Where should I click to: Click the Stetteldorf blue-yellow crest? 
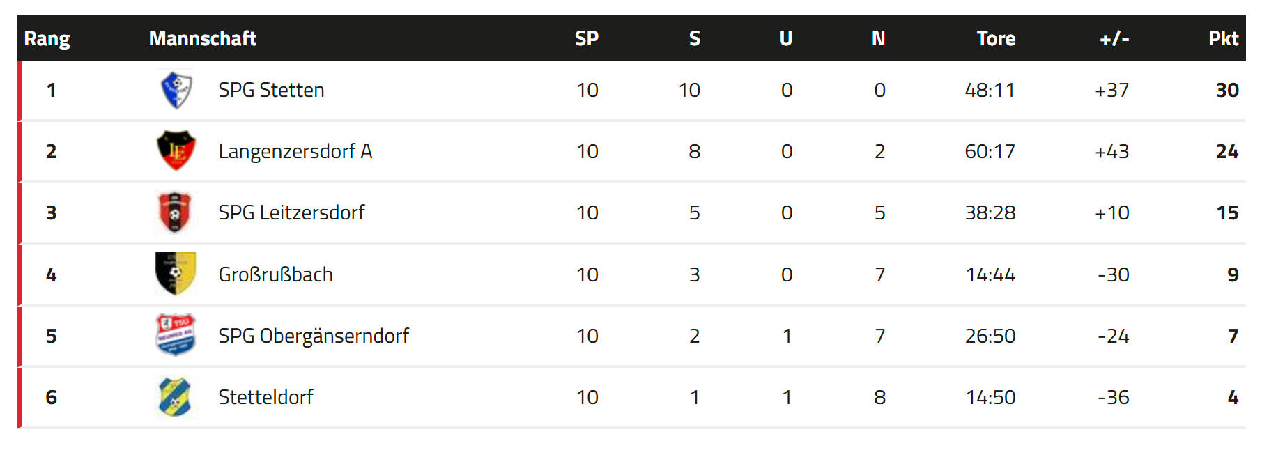175,396
